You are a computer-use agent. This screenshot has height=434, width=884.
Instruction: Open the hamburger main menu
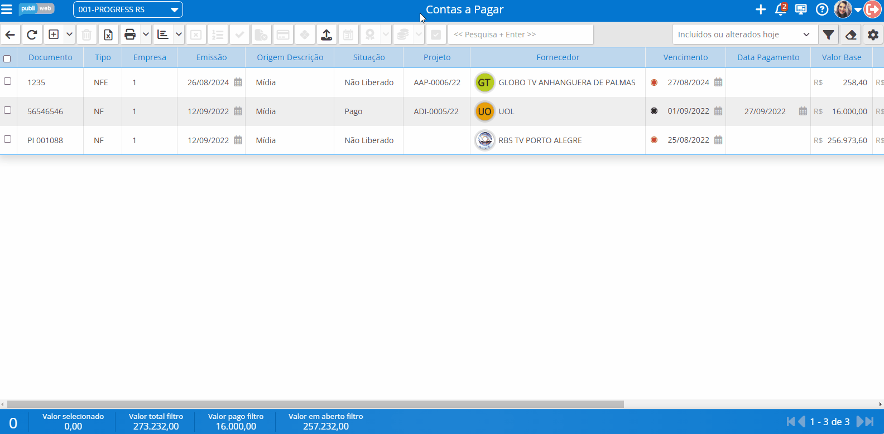7,9
